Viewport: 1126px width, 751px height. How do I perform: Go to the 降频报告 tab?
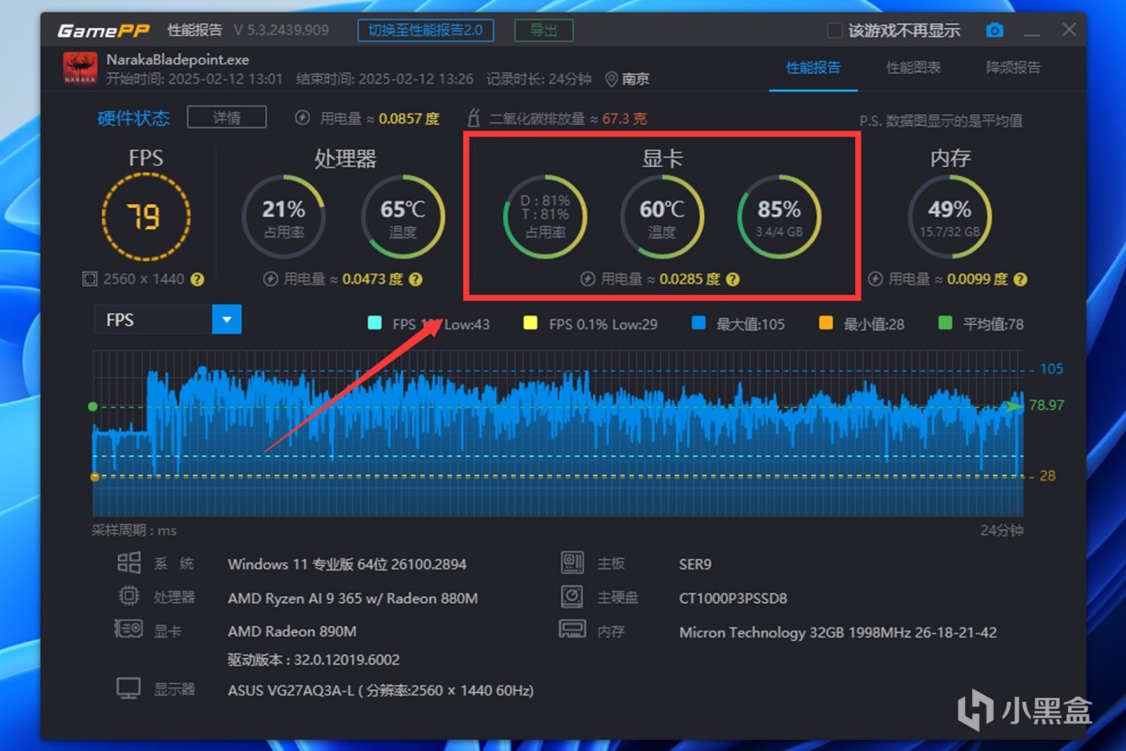pos(1014,68)
